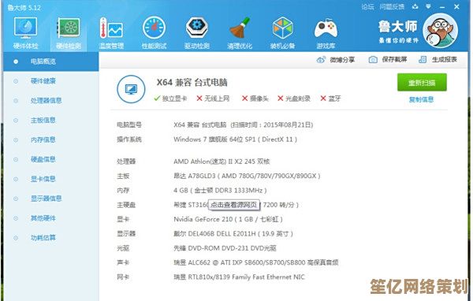The width and height of the screenshot is (473, 301).
Task: Click the 鲁大师 mascot avatar
Action: click(x=440, y=31)
